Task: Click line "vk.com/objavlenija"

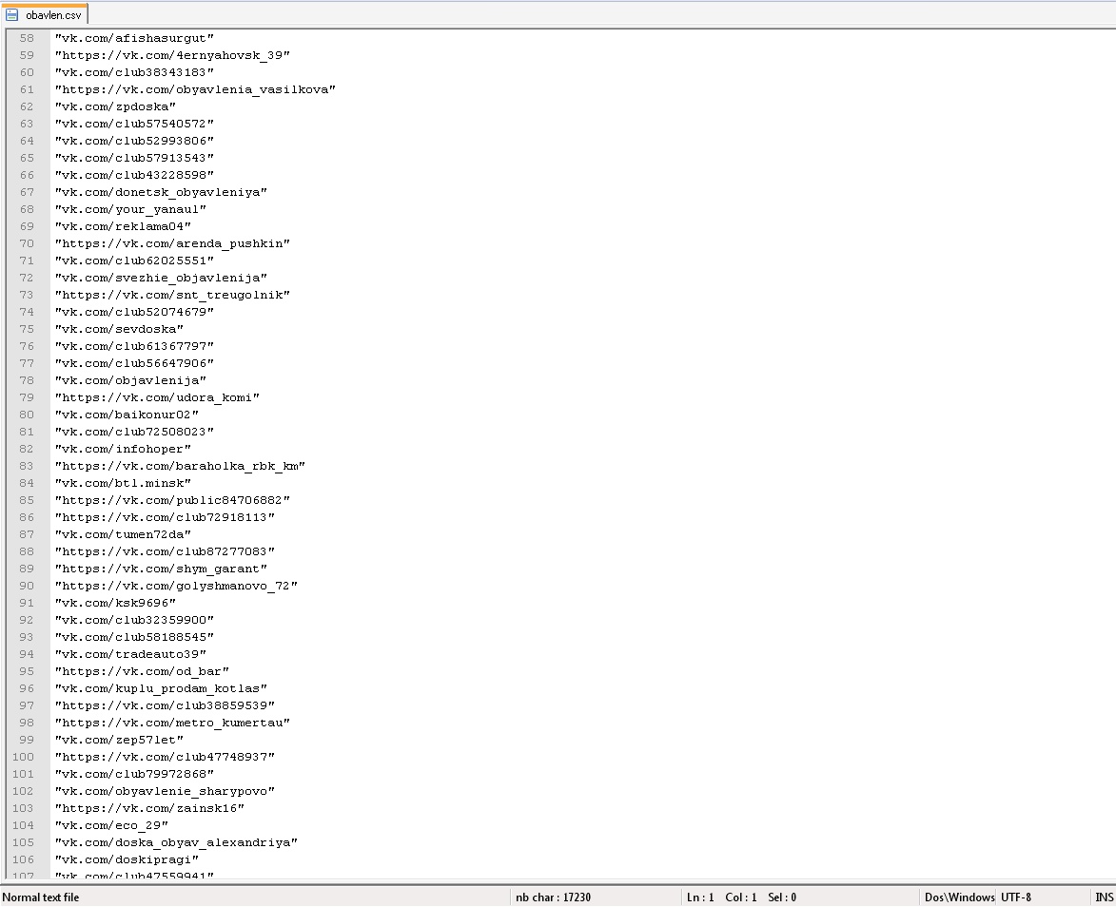Action: 131,380
